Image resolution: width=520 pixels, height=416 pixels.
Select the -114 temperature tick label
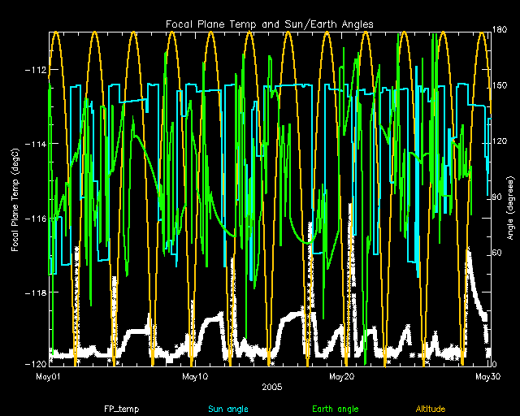37,144
